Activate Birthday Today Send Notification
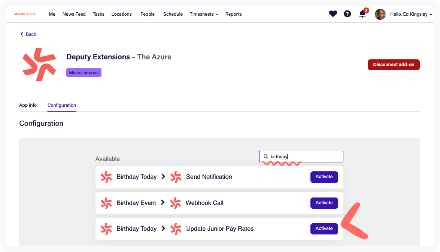The height and width of the screenshot is (252, 440). (324, 177)
